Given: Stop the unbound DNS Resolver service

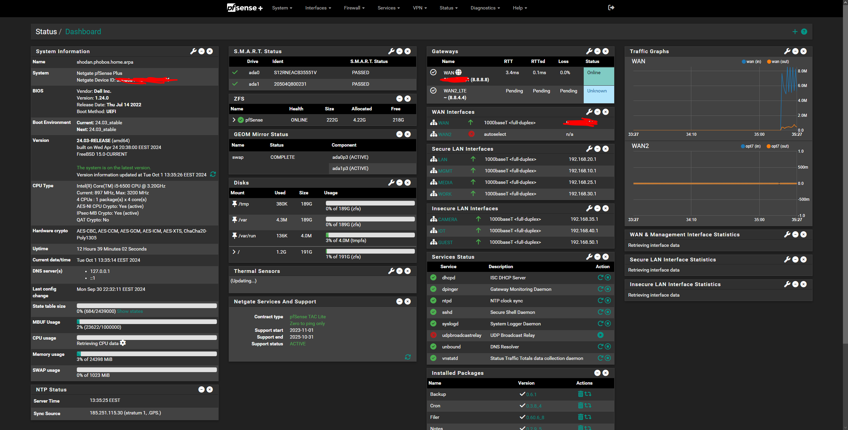Looking at the screenshot, I should pos(608,347).
